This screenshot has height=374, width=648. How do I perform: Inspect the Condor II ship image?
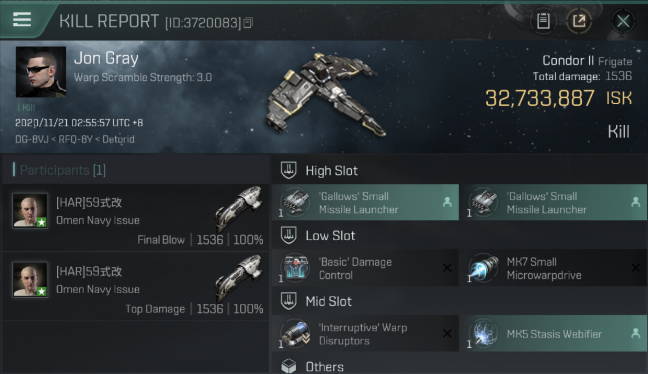coord(323,94)
